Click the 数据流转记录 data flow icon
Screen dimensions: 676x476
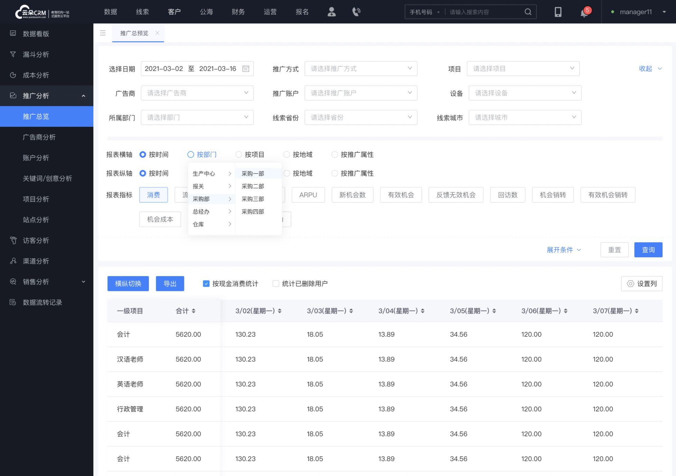13,302
